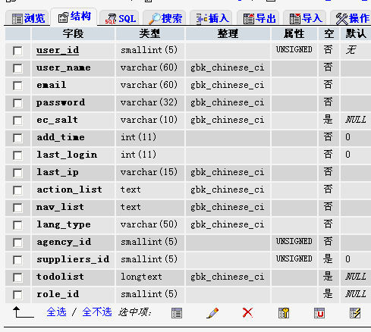Screen dimensions: 371x332
Task: Open the 浏览 tab
Action: [x=28, y=18]
